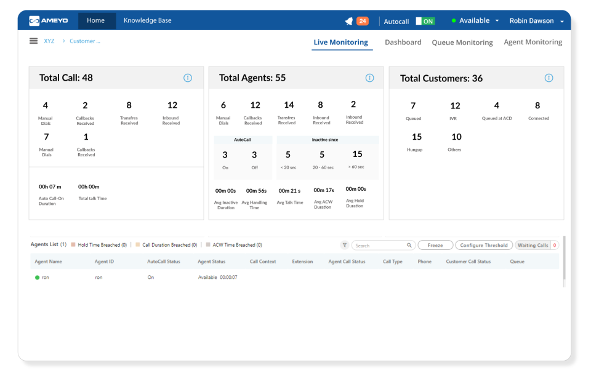Click the Avg Handling Time value

click(256, 191)
